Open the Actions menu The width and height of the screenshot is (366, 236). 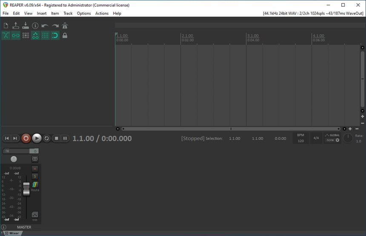click(x=102, y=13)
